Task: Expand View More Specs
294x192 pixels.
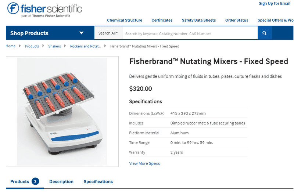Action: click(144, 163)
